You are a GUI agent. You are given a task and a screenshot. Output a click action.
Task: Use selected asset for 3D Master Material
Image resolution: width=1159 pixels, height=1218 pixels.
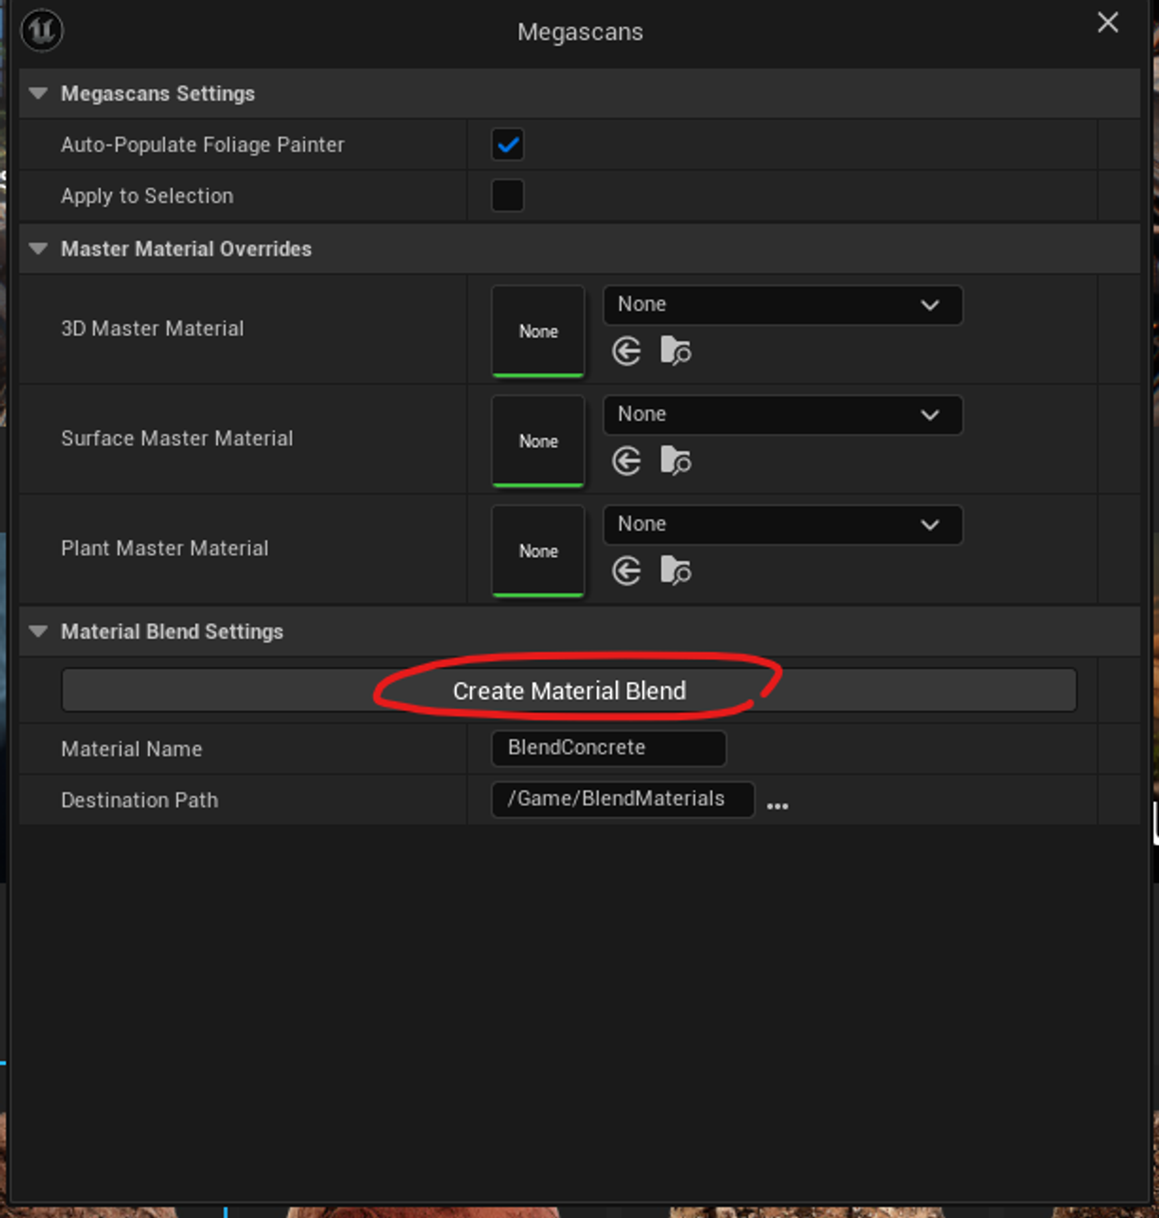pos(626,351)
